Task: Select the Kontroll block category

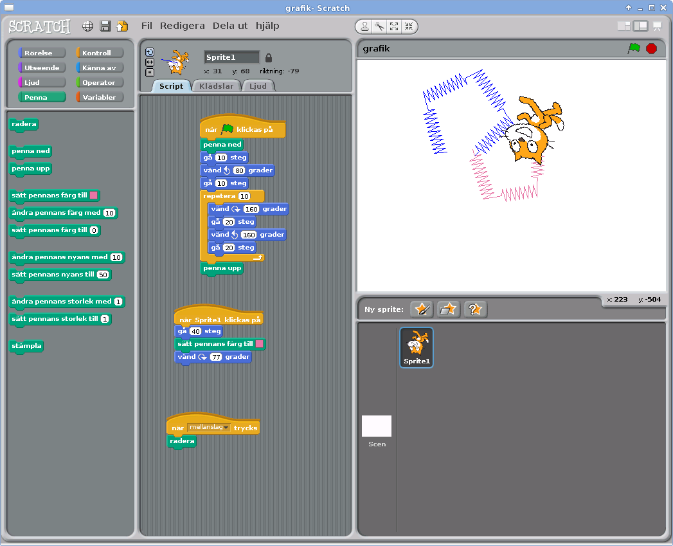Action: [x=100, y=53]
